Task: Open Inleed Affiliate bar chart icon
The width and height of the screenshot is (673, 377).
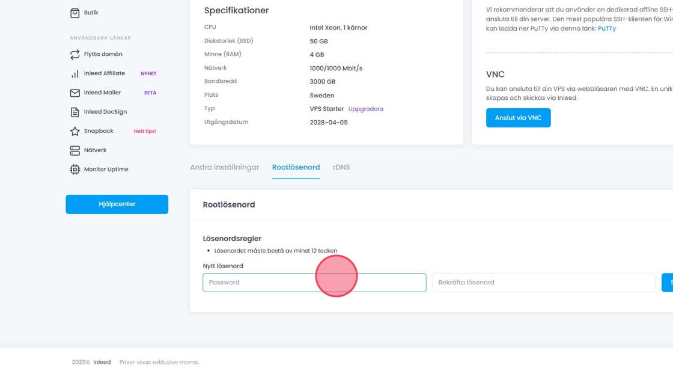Action: 75,73
